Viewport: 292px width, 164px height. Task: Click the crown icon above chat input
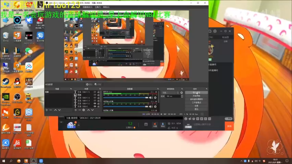[194, 119]
